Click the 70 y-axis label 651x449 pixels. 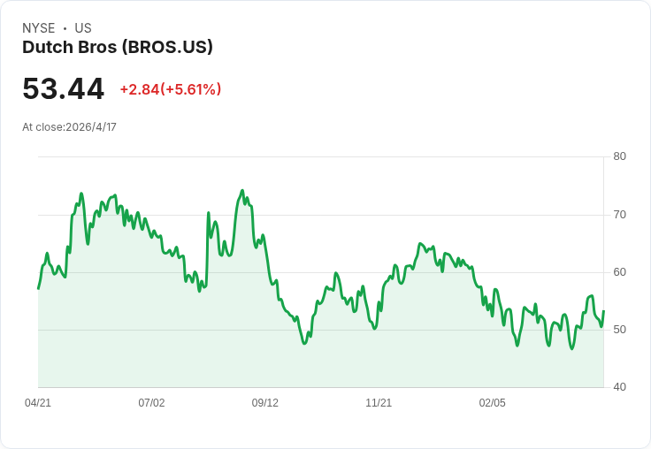click(x=619, y=215)
